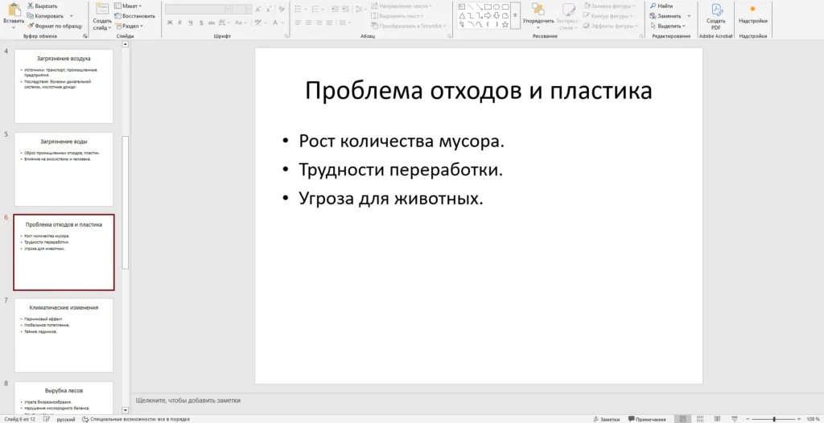Click the Создать PDF Acrobat button
824x423 pixels.
(715, 16)
